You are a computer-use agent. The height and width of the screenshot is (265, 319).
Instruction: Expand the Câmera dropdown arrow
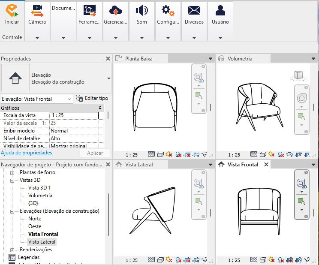pyautogui.click(x=37, y=38)
